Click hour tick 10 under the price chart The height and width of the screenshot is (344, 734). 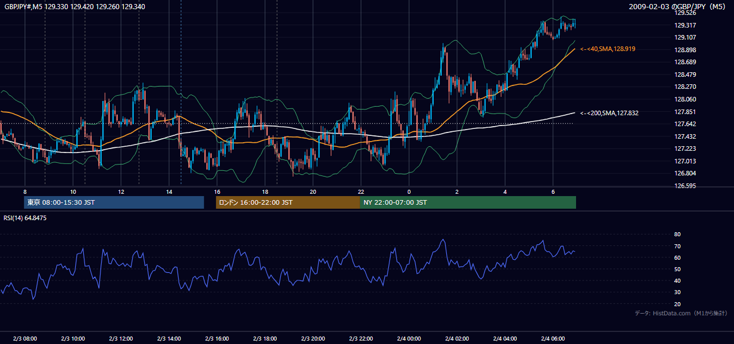[73, 191]
